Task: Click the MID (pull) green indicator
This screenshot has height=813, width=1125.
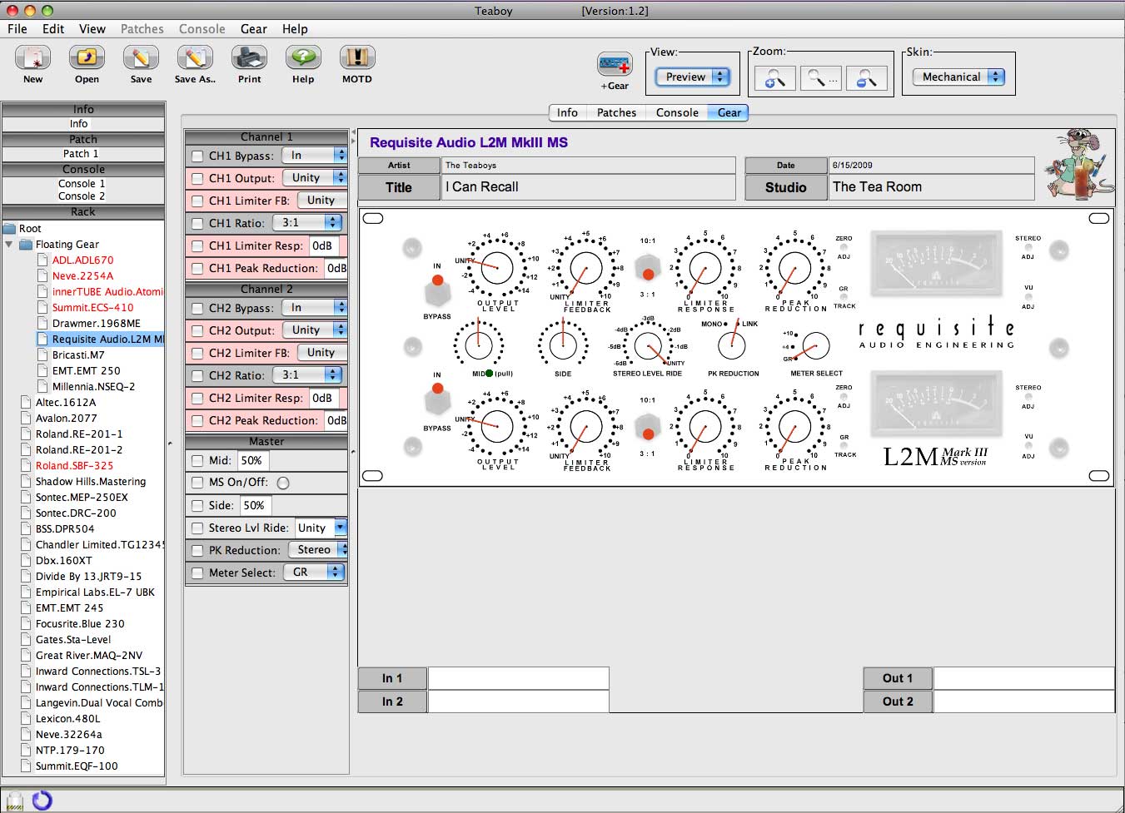Action: coord(489,374)
